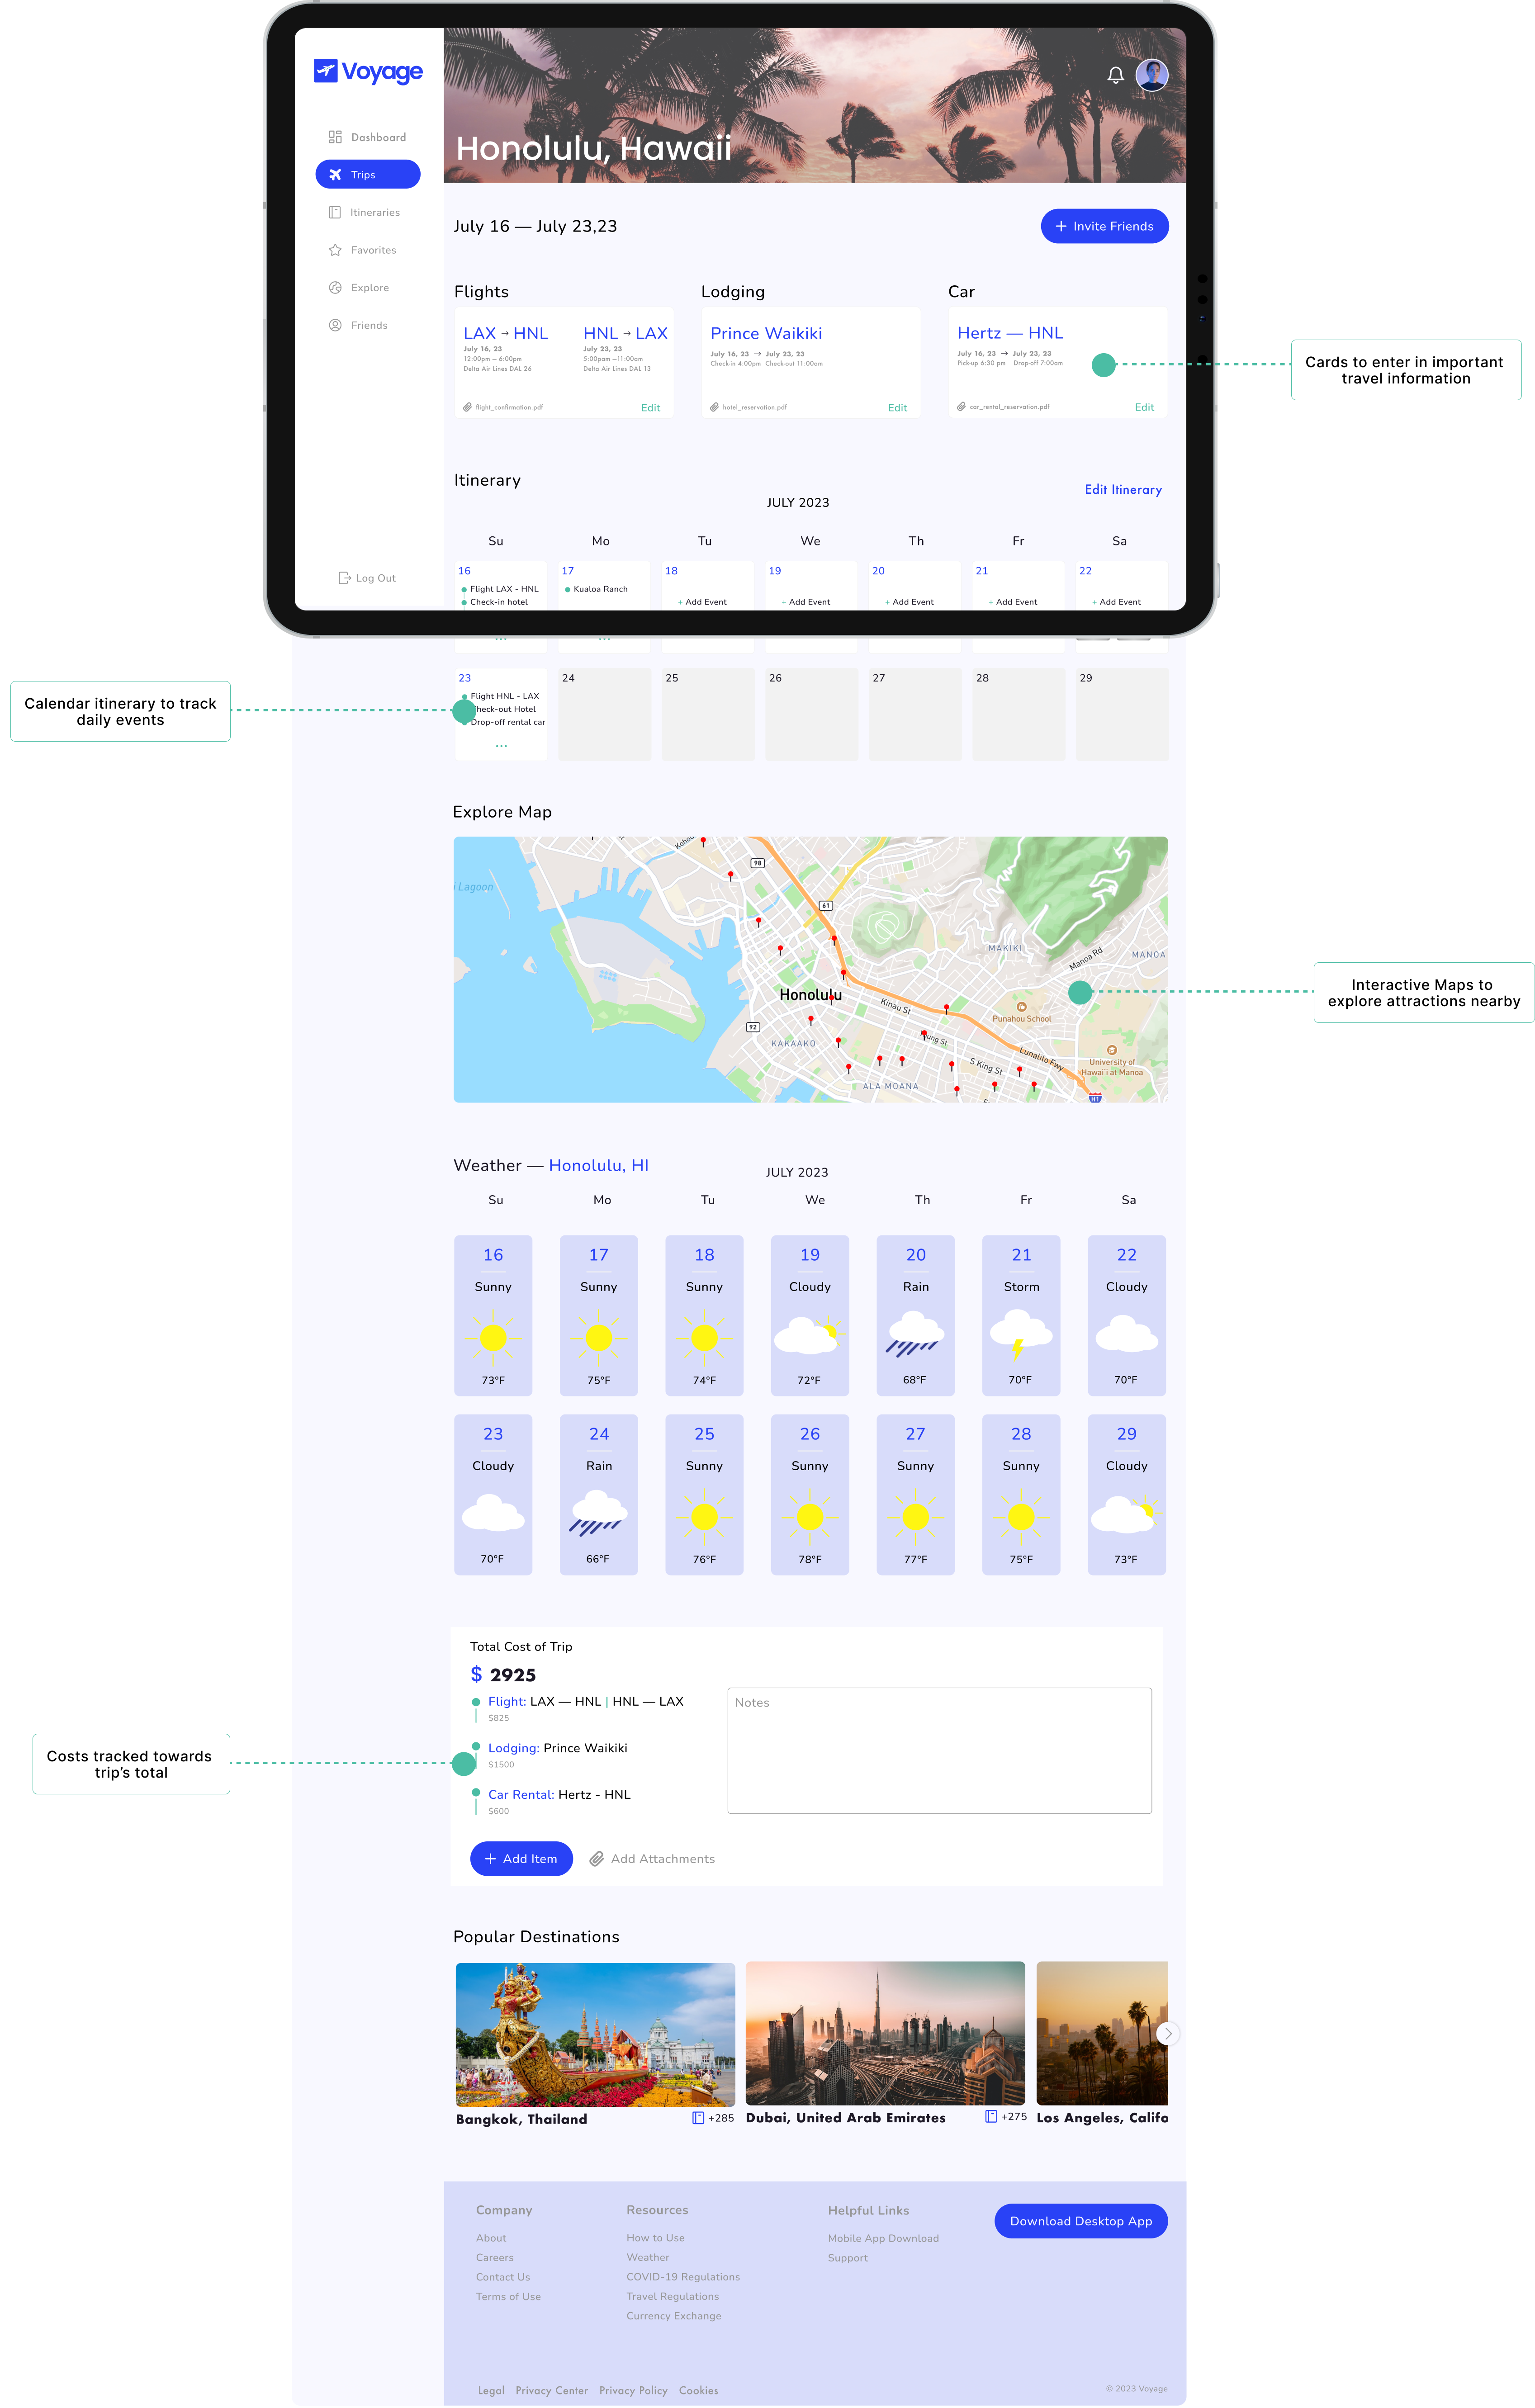Open Currency Exchange footer link
This screenshot has height=2408, width=1535.
click(673, 2316)
